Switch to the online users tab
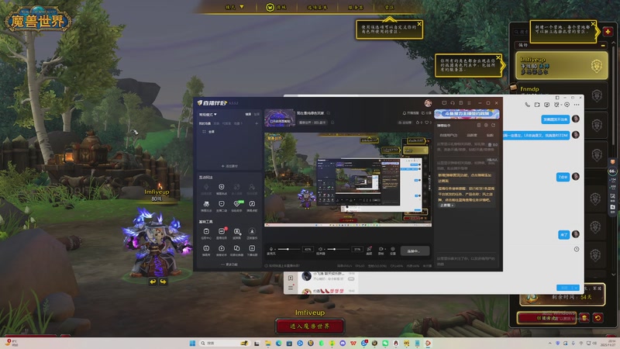The width and height of the screenshot is (620, 349). pyautogui.click(x=448, y=135)
